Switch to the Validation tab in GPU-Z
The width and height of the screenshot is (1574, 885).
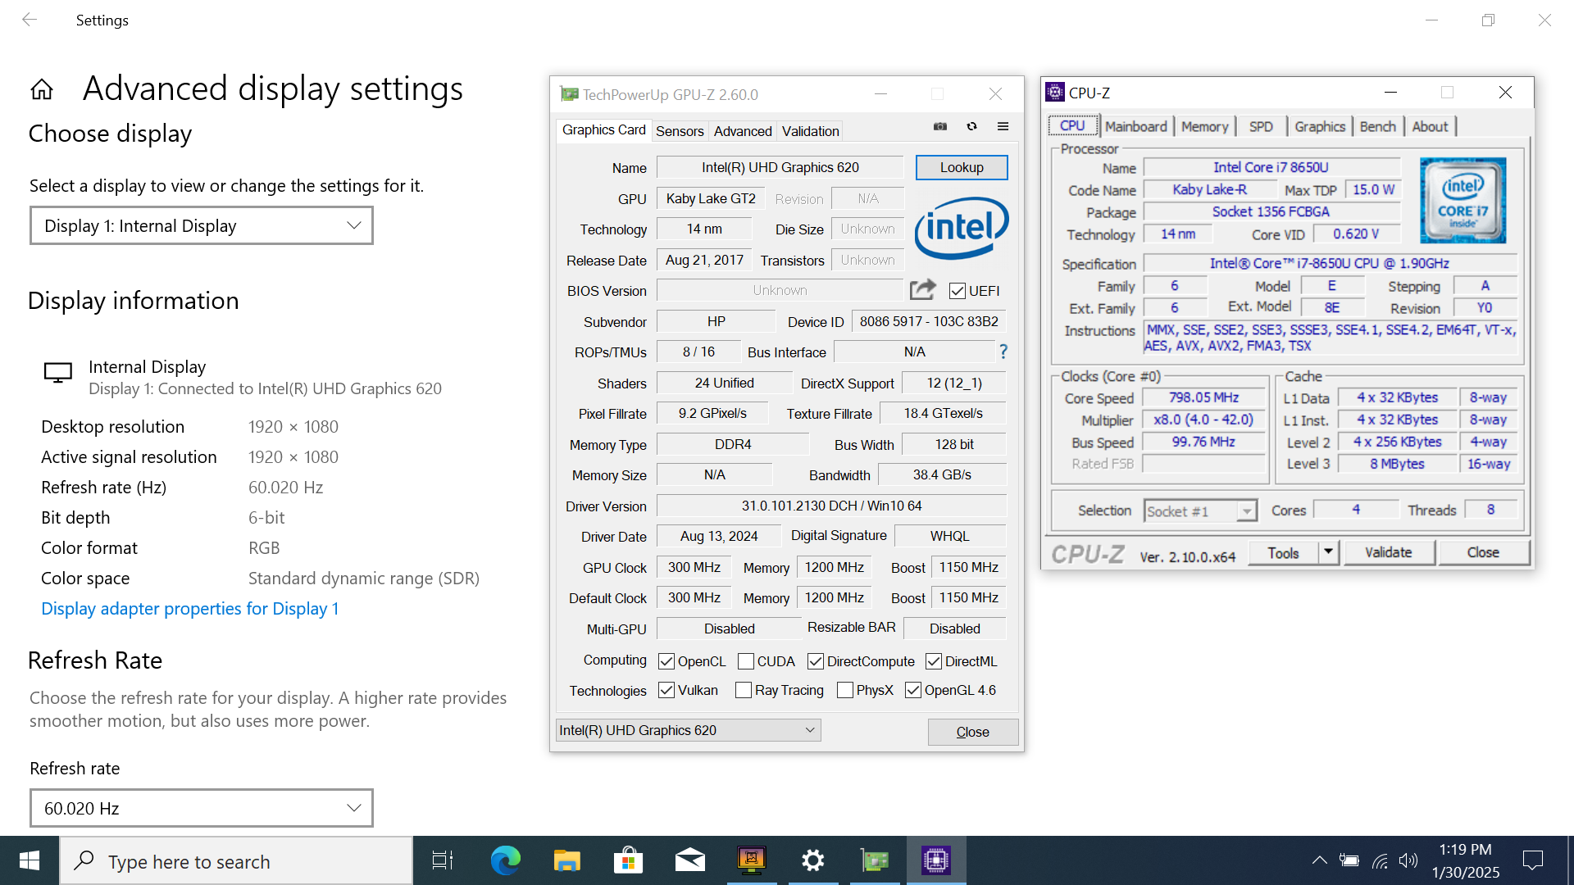pos(810,131)
